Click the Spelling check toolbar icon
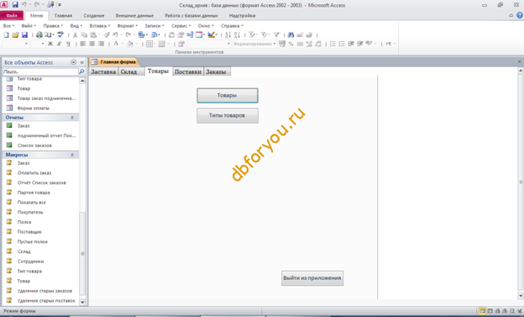The width and height of the screenshot is (524, 317). 60,34
